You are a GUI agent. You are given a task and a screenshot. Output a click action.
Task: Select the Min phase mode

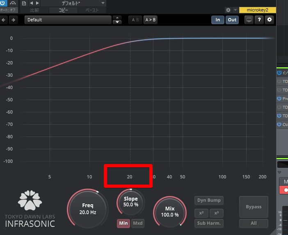tap(123, 224)
